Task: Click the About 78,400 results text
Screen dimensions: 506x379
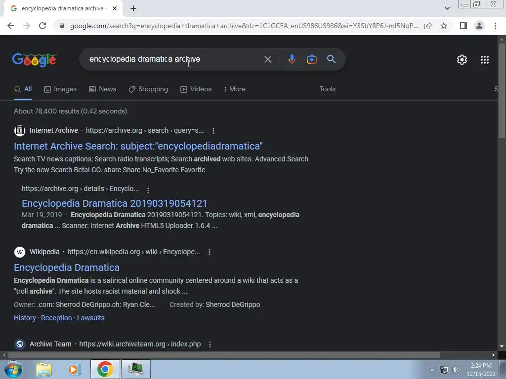Action: [70, 111]
